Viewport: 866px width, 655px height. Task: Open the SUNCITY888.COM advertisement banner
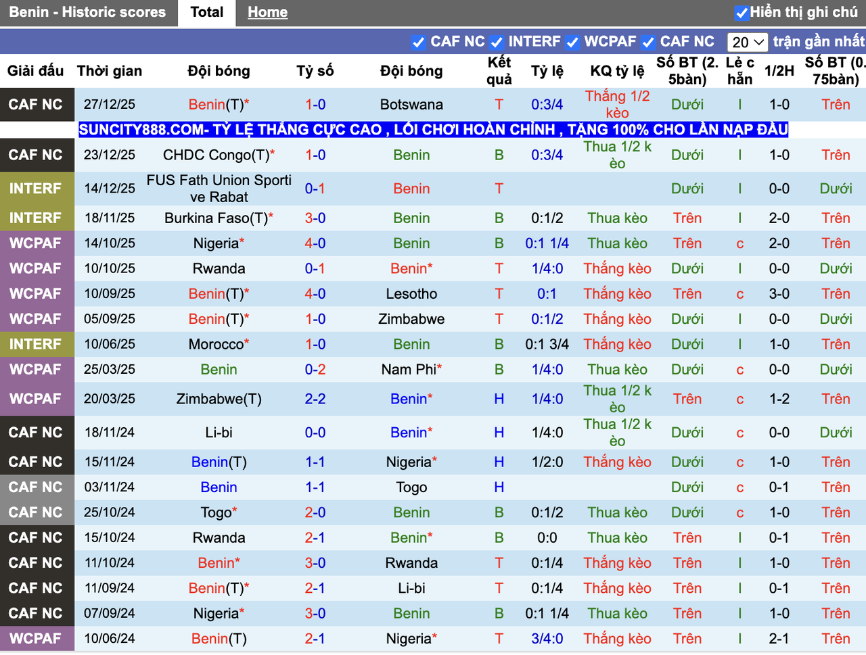433,129
